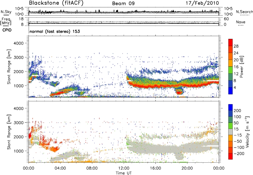Click the '20' label on power colorbar
This screenshot has width=253, height=175.
[x=236, y=60]
